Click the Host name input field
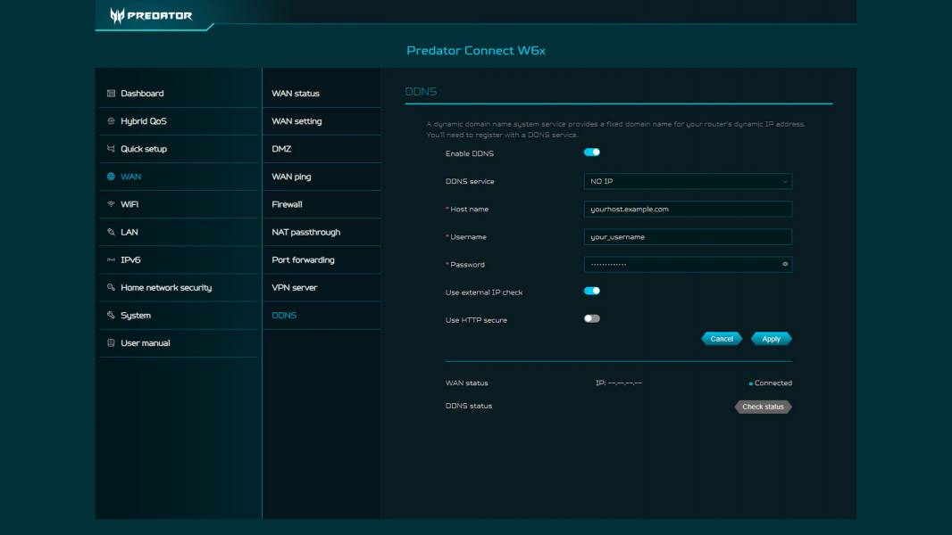 point(686,209)
